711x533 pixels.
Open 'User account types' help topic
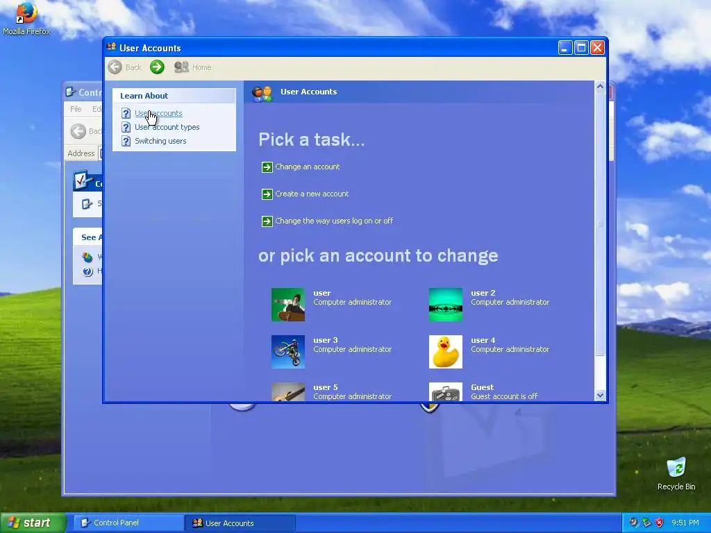tap(167, 128)
